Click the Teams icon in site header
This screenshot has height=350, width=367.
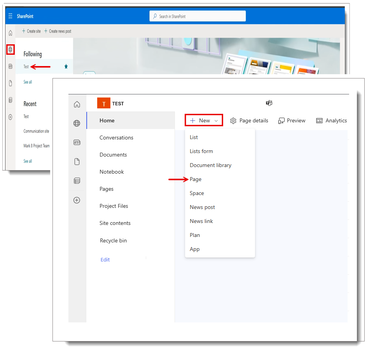(x=269, y=103)
